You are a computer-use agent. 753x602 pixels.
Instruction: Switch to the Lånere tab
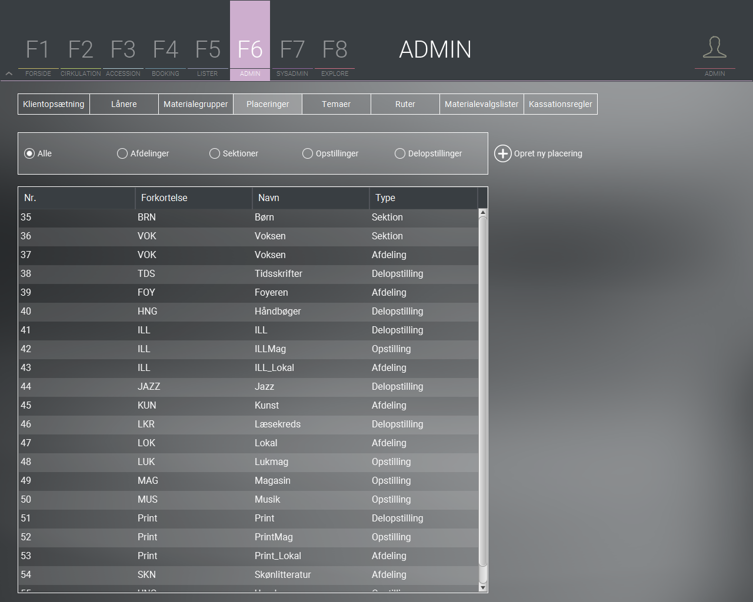[x=124, y=104]
